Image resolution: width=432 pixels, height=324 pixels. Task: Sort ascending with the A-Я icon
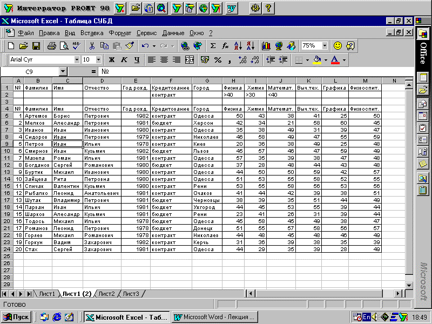[x=238, y=46]
